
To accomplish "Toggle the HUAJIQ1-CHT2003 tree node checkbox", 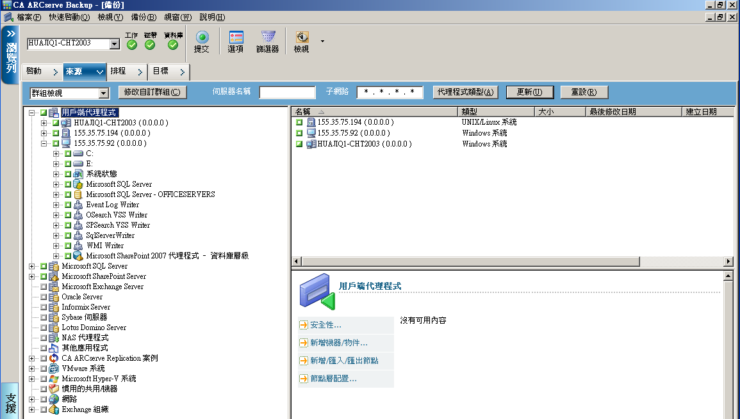I will pos(56,123).
